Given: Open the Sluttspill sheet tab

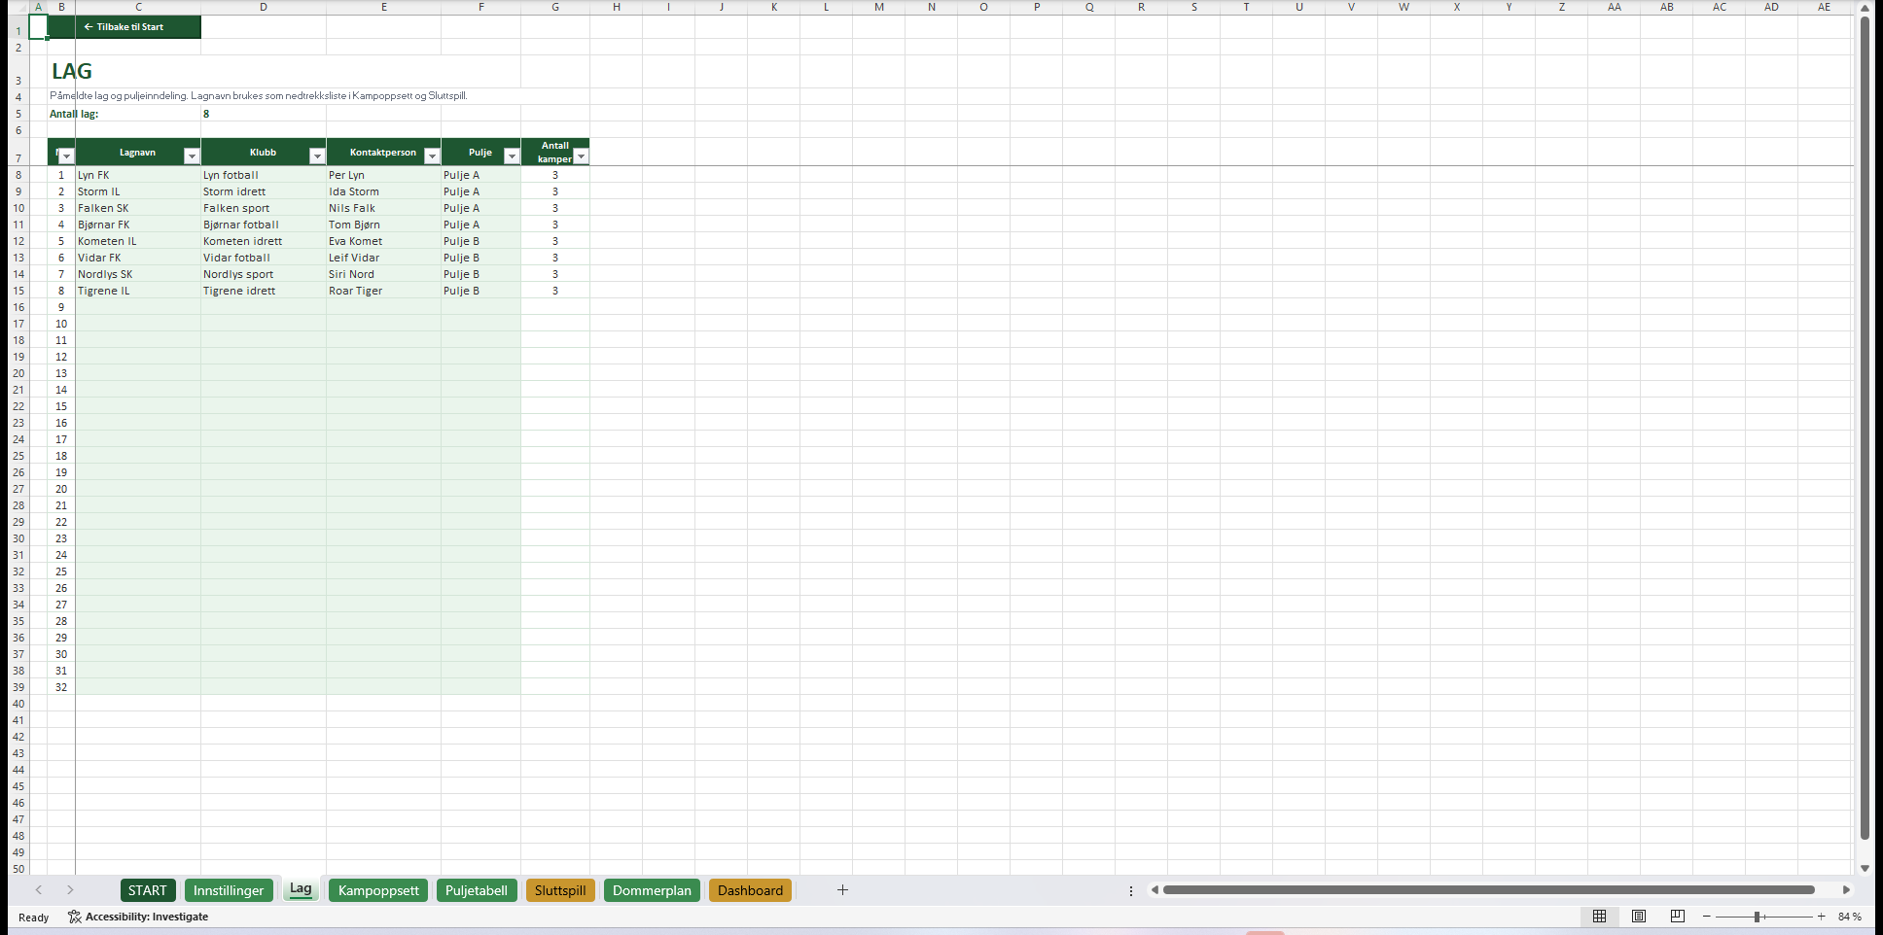Looking at the screenshot, I should pos(560,890).
